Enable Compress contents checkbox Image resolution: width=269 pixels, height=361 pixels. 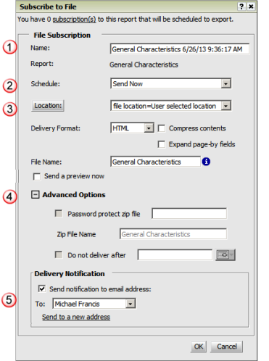[x=162, y=128]
